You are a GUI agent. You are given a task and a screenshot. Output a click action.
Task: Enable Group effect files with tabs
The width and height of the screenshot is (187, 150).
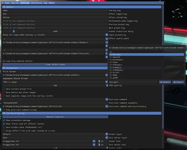click(4, 131)
